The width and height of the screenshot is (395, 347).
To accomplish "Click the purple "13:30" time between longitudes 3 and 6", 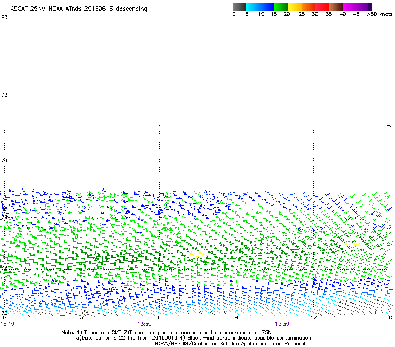I will pyautogui.click(x=144, y=324).
